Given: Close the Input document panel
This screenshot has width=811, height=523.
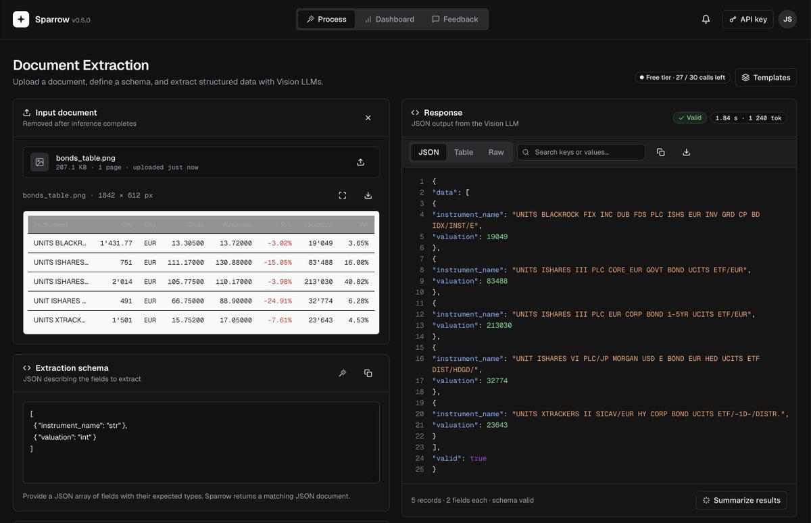Looking at the screenshot, I should (368, 118).
